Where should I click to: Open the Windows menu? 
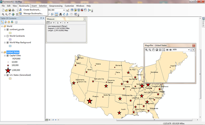pyautogui.click(x=80, y=6)
